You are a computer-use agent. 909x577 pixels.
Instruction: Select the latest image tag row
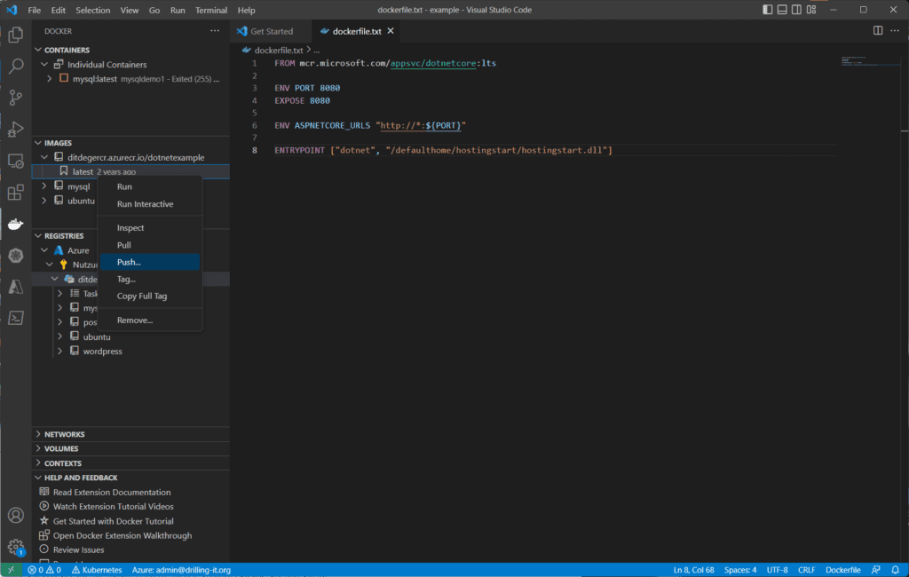point(130,171)
